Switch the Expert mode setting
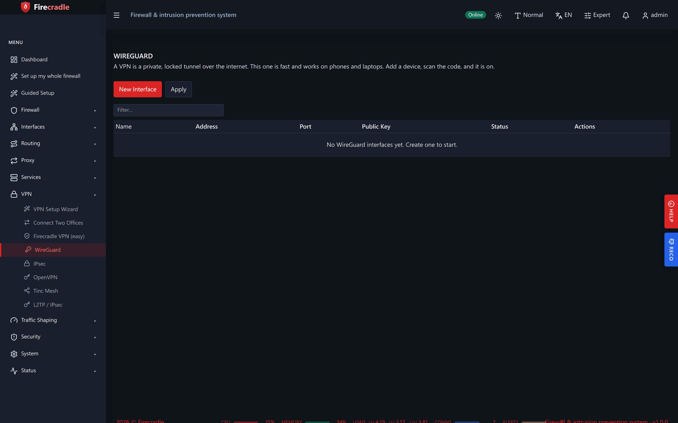Viewport: 678px width, 423px height. [597, 15]
